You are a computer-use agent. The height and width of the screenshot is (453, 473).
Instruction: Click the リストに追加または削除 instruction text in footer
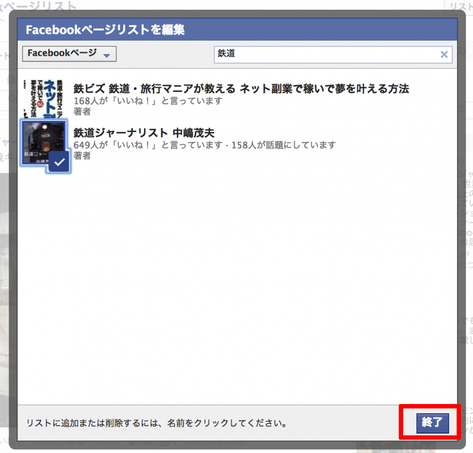(157, 423)
